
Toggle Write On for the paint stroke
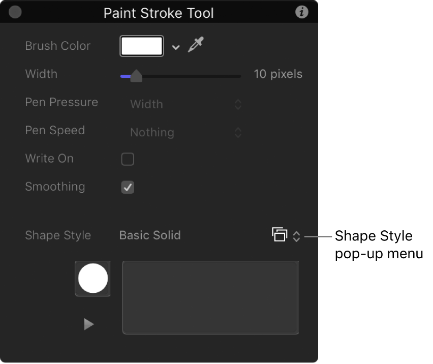coord(128,159)
